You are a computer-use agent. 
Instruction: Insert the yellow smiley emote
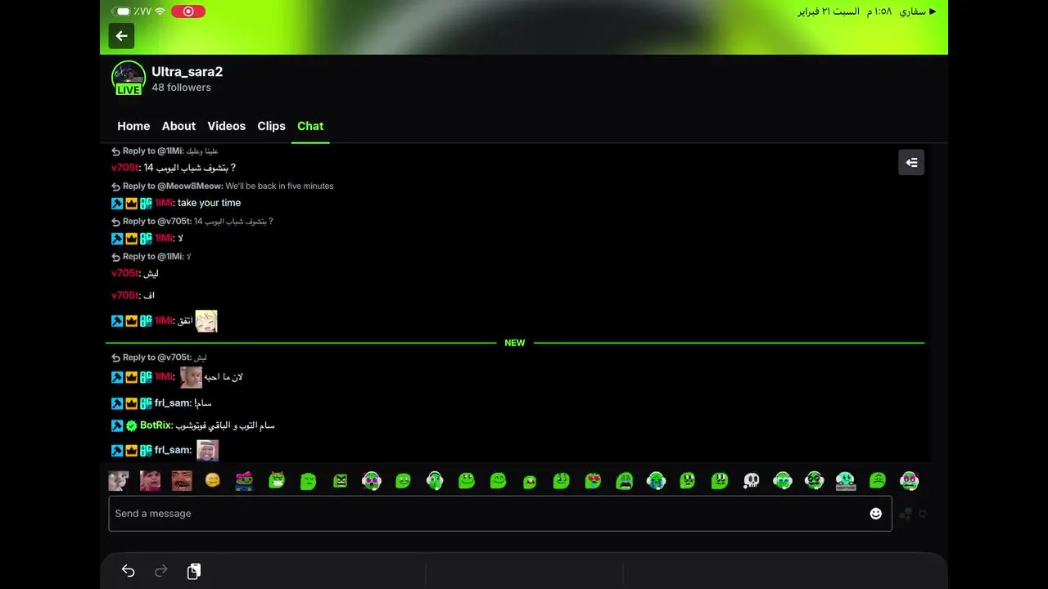tap(213, 481)
